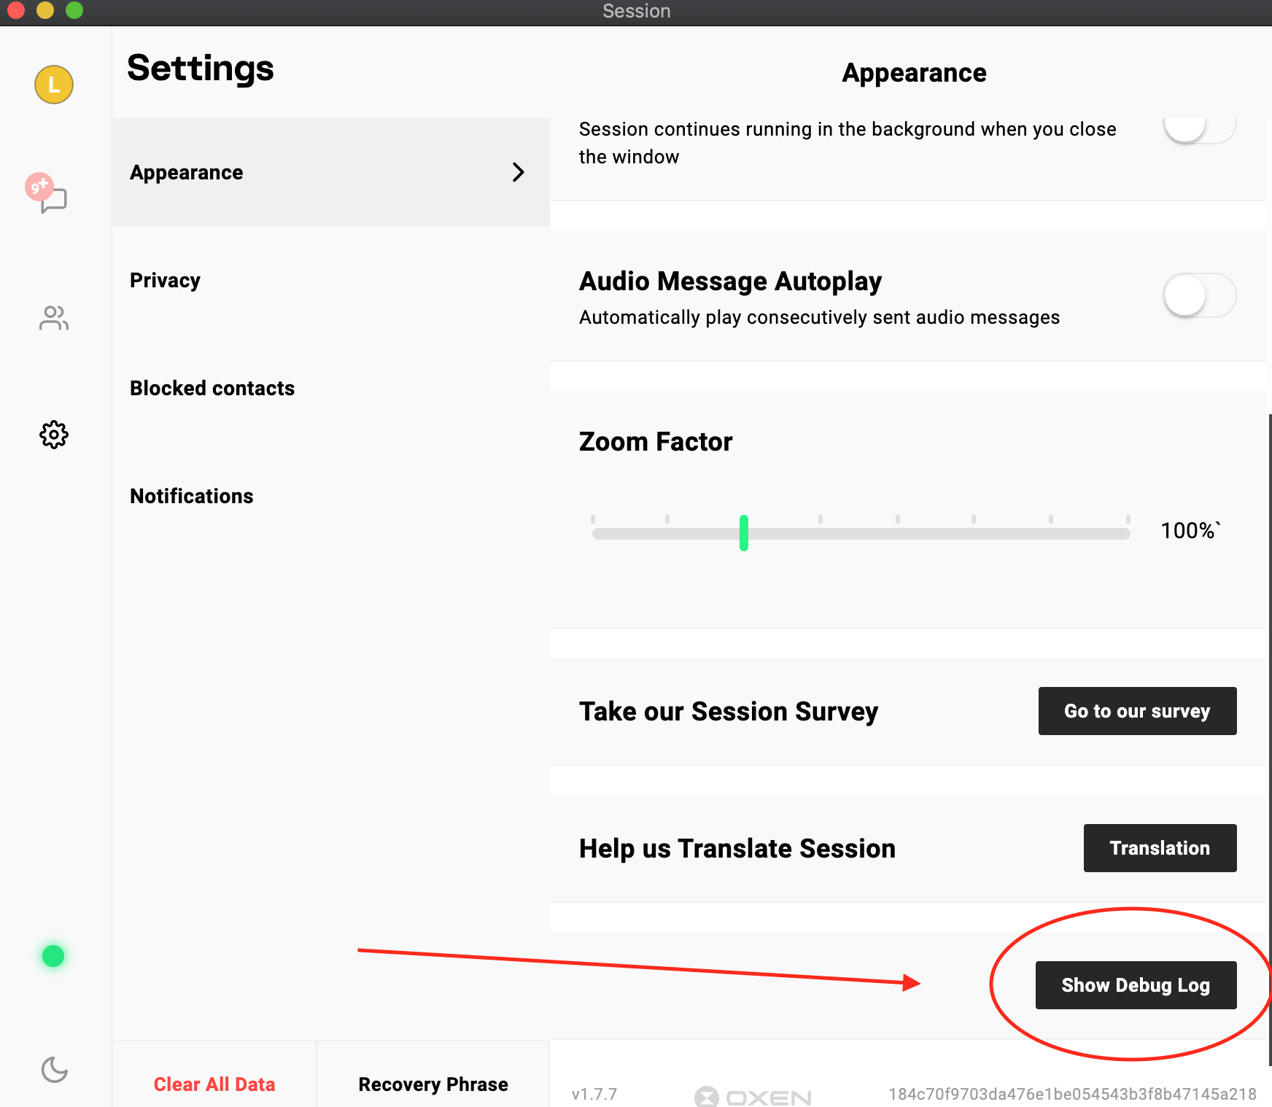Toggle the run-in-background switch
1272x1107 pixels.
[x=1198, y=128]
